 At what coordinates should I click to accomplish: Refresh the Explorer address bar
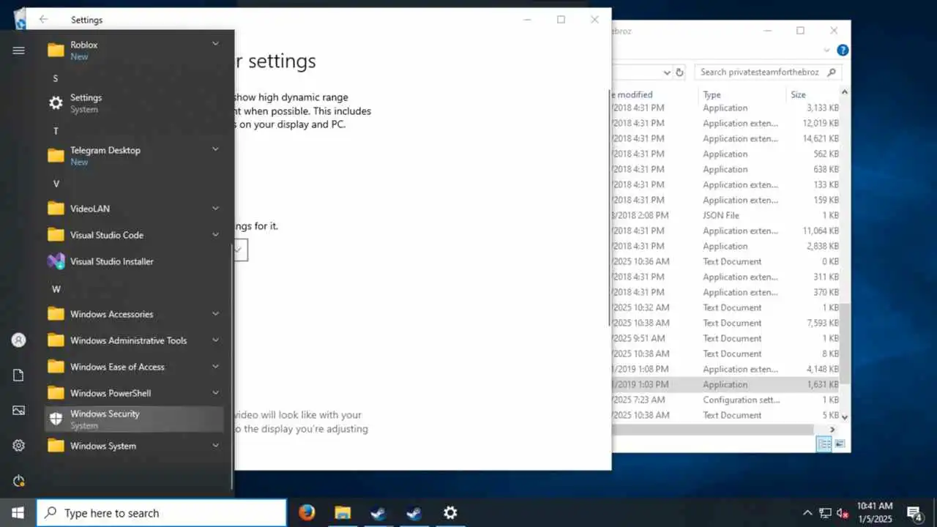tap(679, 72)
